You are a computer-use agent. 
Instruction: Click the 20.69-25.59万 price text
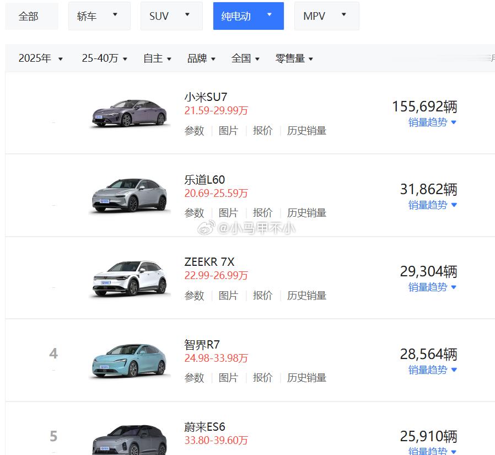tap(216, 193)
